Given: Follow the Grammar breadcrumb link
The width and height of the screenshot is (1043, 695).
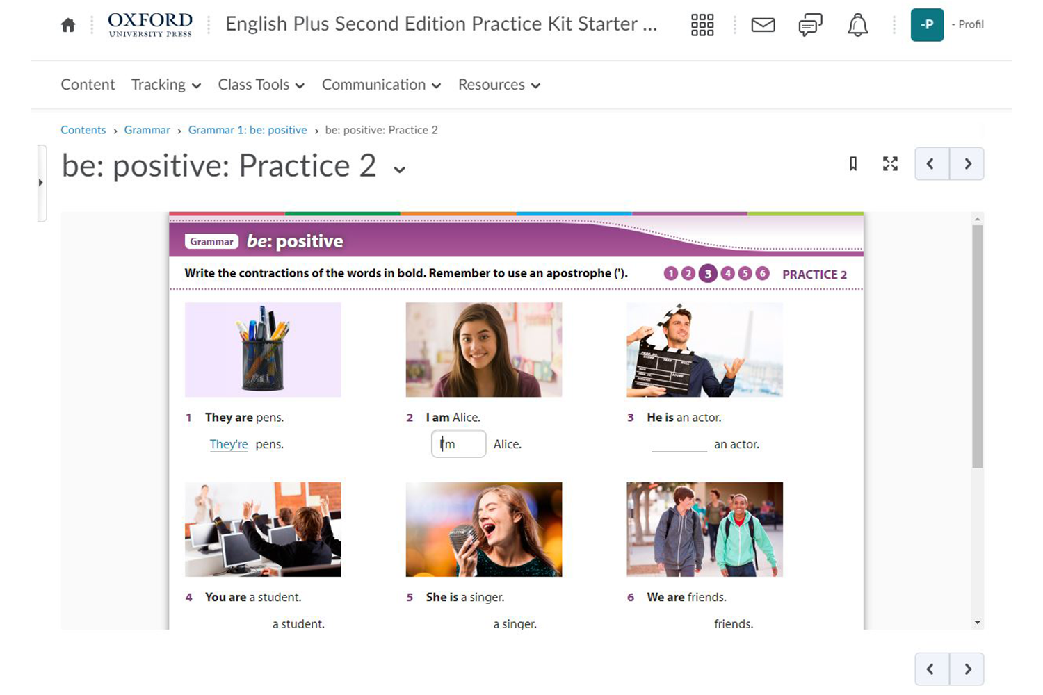Looking at the screenshot, I should tap(147, 130).
